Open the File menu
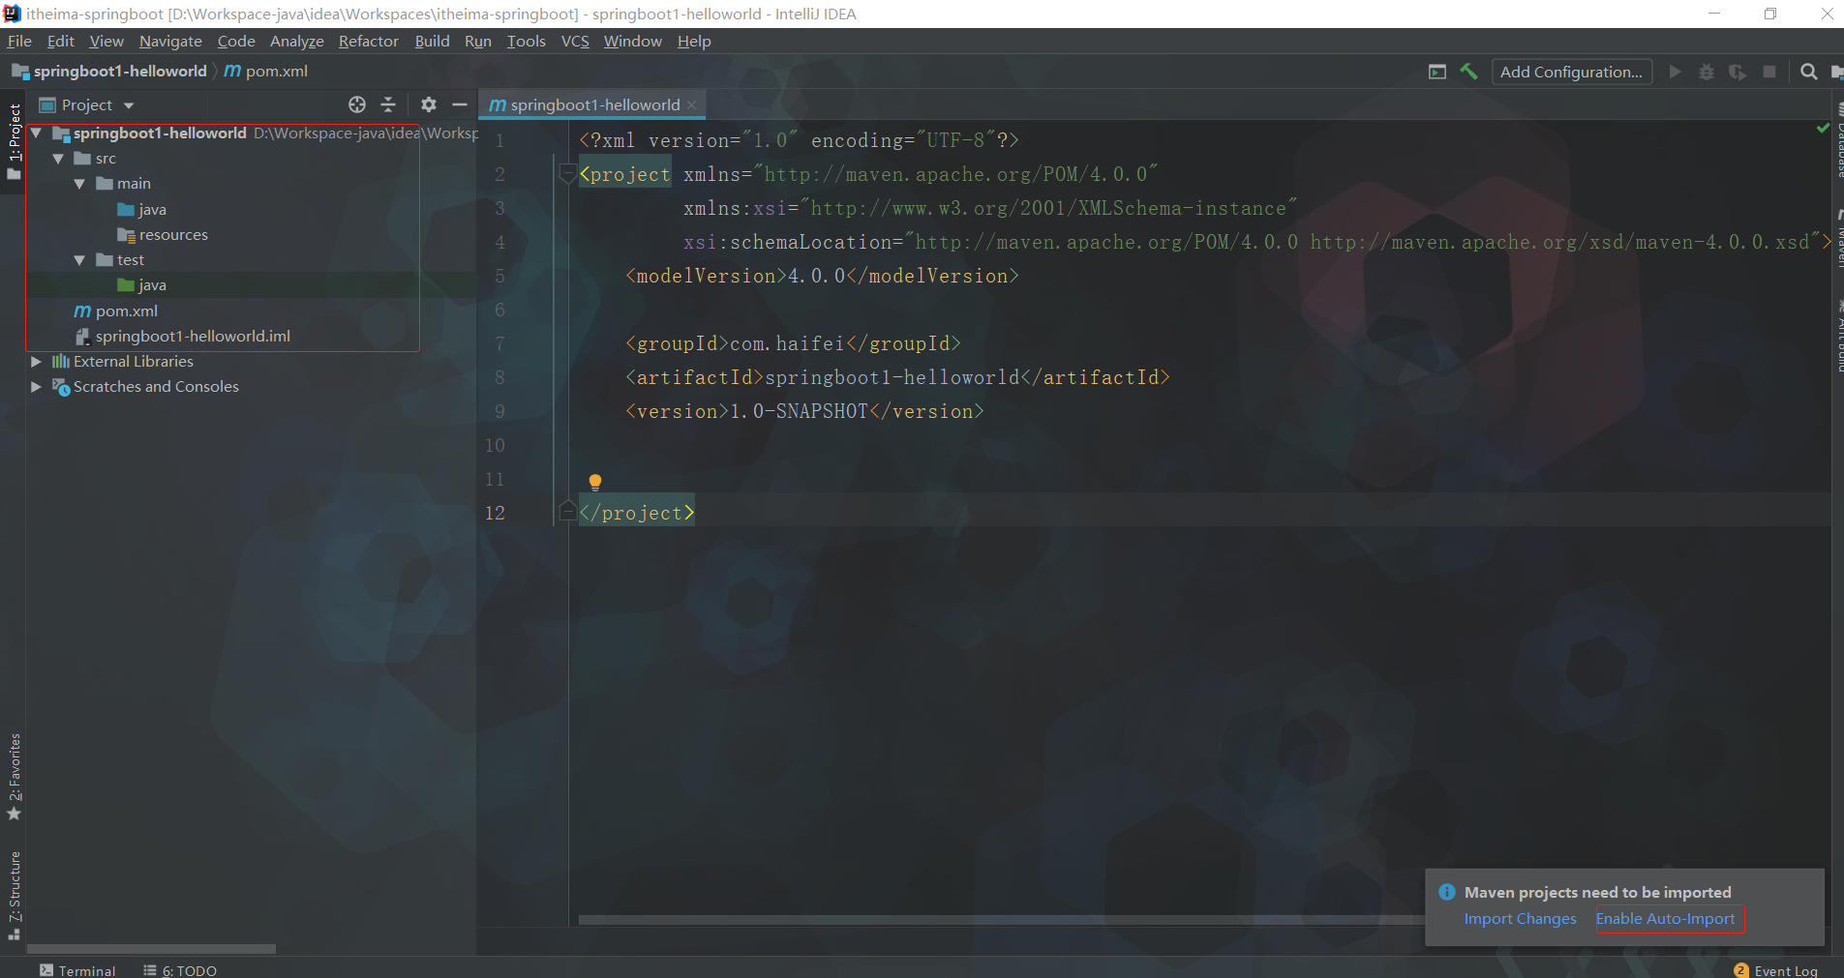The height and width of the screenshot is (978, 1844). click(x=19, y=41)
